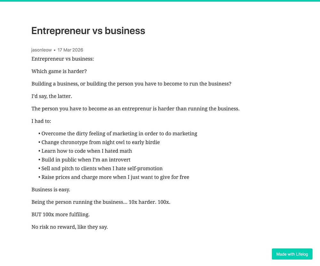Click the paragraph about building a business
This screenshot has height=266, width=320.
(131, 84)
